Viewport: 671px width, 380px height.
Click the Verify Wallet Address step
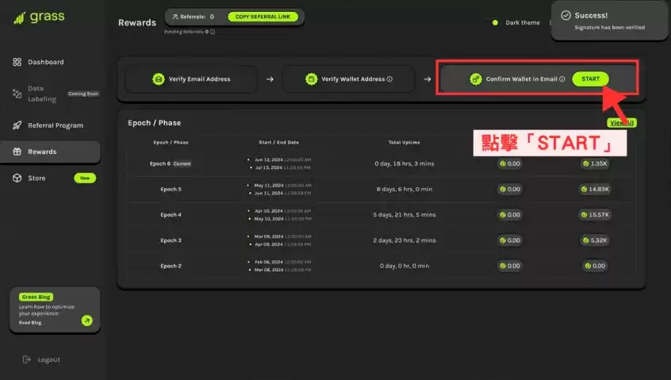349,79
